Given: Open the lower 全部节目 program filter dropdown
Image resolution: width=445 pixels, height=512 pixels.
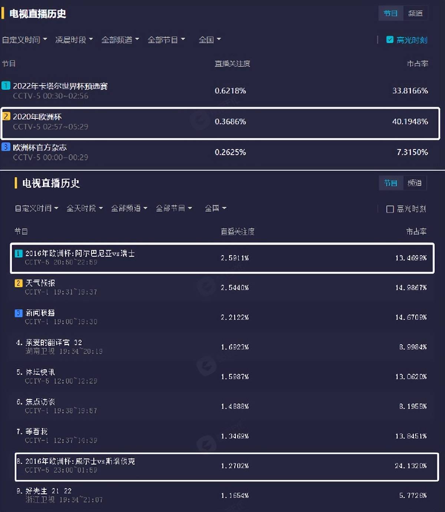Looking at the screenshot, I should (174, 208).
